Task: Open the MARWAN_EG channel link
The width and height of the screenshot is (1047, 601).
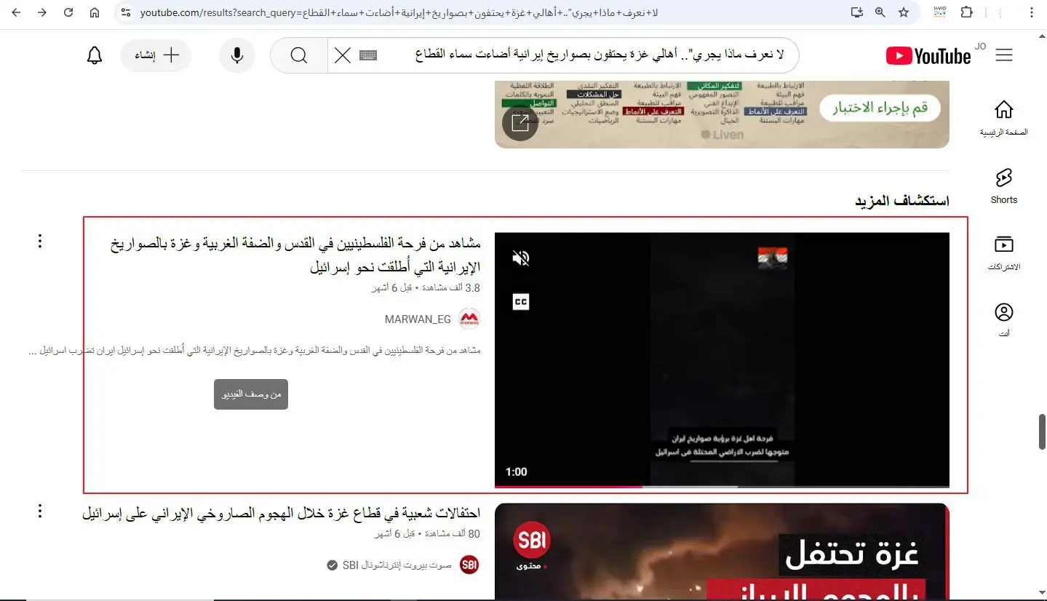Action: coord(418,319)
